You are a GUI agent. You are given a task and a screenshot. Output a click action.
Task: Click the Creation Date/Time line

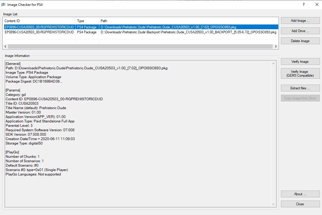pos(40,139)
